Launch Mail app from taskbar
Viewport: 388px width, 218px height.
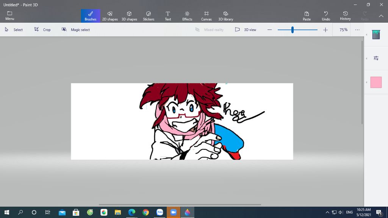(62, 212)
